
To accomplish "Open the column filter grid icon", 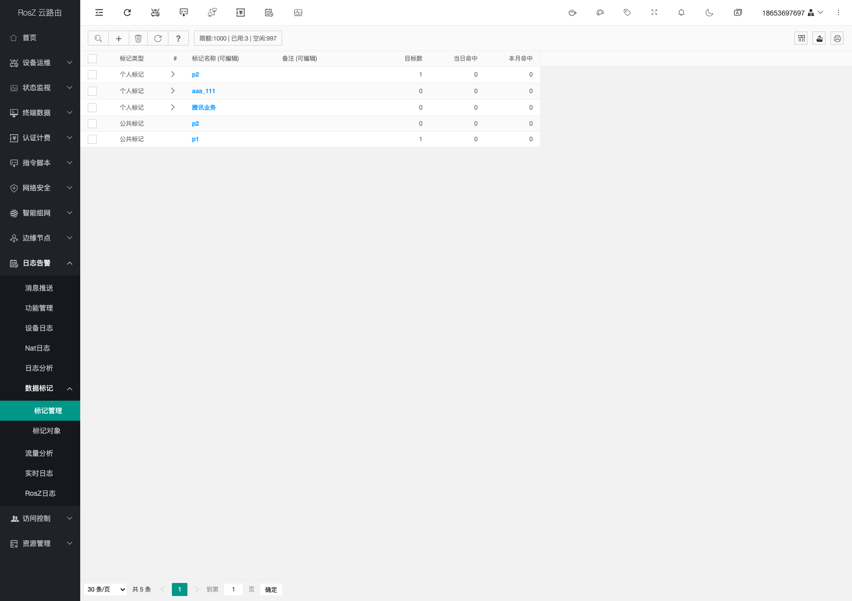I will [801, 39].
